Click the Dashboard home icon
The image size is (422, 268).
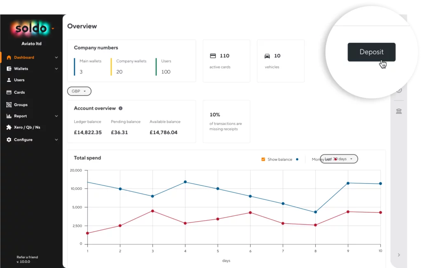click(9, 57)
